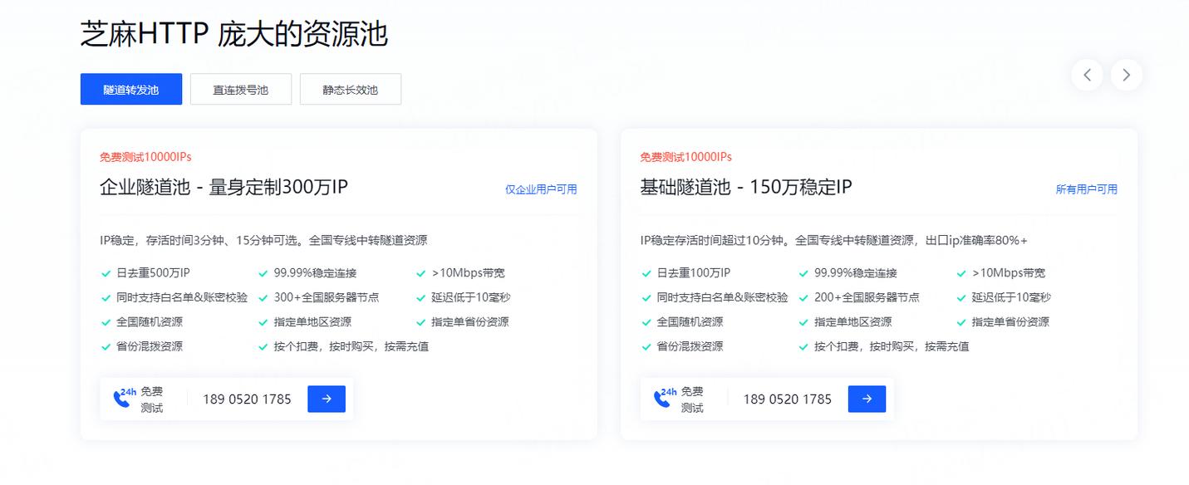Click the 日去重100万IP feature text

pyautogui.click(x=693, y=272)
